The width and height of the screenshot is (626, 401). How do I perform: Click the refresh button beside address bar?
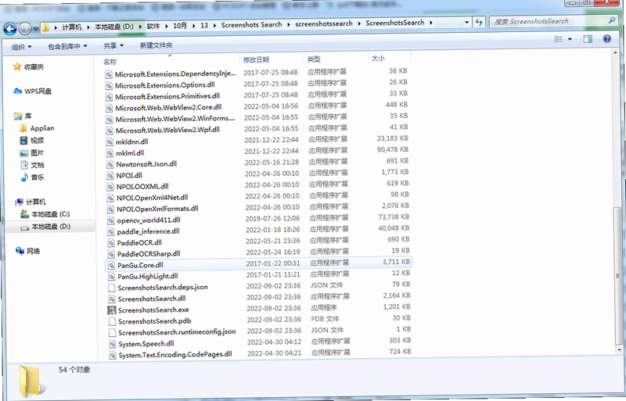click(479, 22)
